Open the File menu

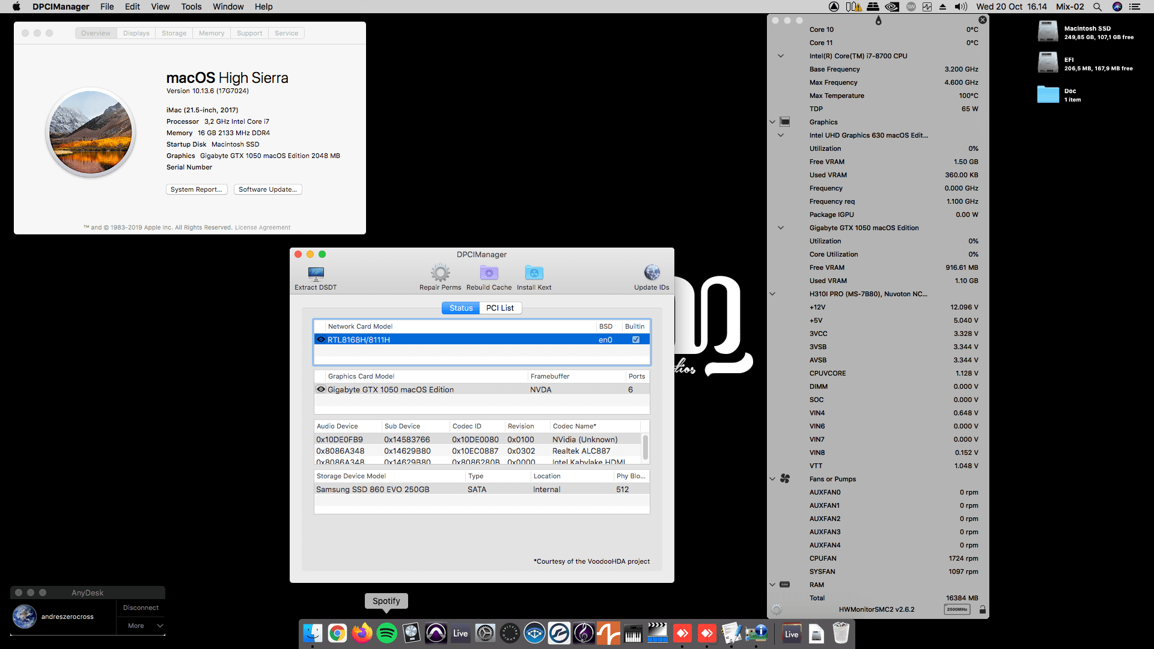[x=107, y=7]
